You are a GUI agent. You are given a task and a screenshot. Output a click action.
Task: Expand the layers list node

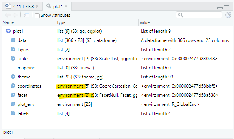point(13,49)
